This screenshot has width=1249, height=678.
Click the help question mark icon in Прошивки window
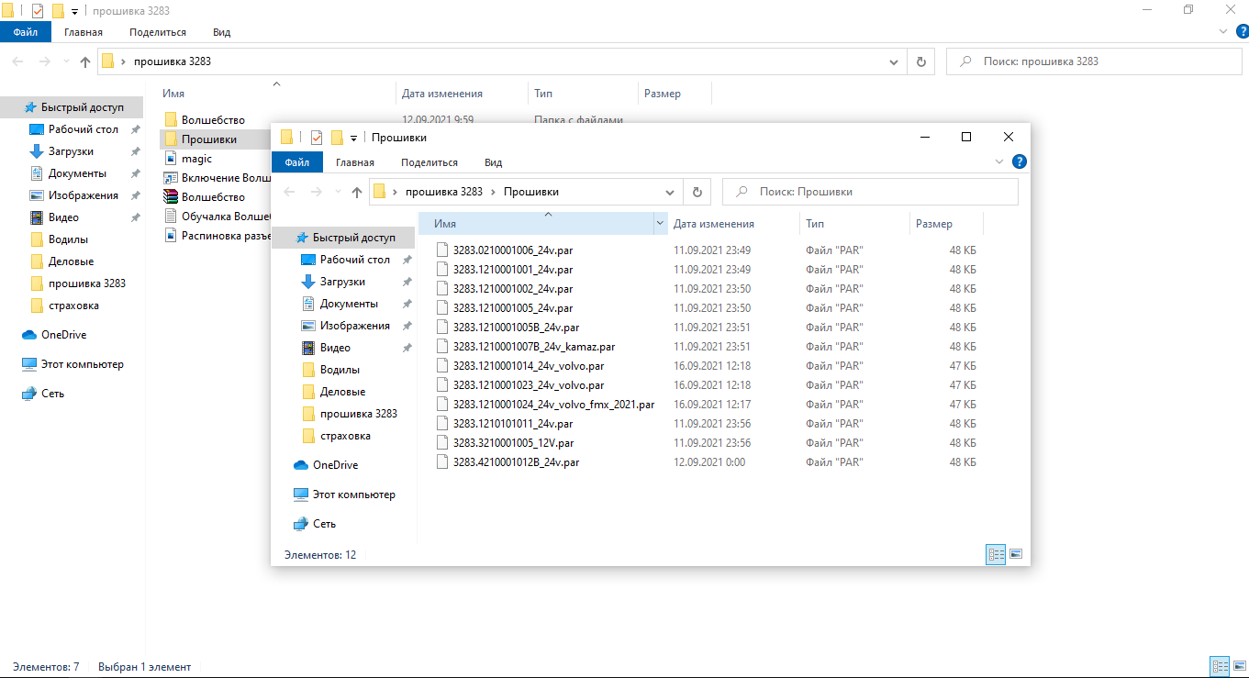[1018, 161]
